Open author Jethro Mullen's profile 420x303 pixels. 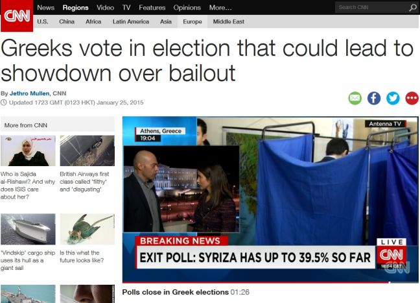coord(29,93)
